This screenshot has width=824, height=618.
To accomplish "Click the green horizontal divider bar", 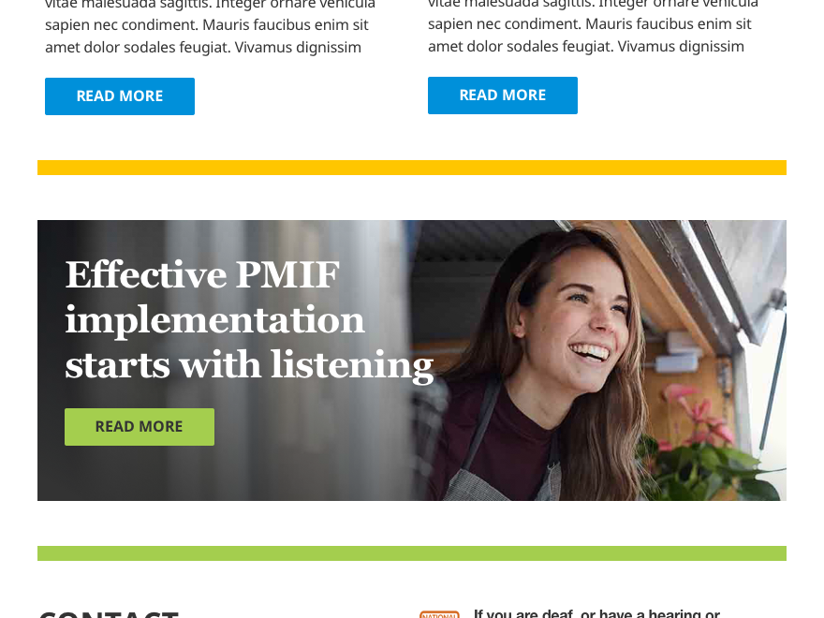I will click(412, 553).
